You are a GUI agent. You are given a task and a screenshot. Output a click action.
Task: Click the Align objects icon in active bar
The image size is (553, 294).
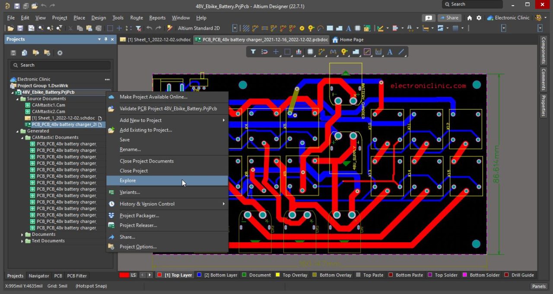[299, 52]
